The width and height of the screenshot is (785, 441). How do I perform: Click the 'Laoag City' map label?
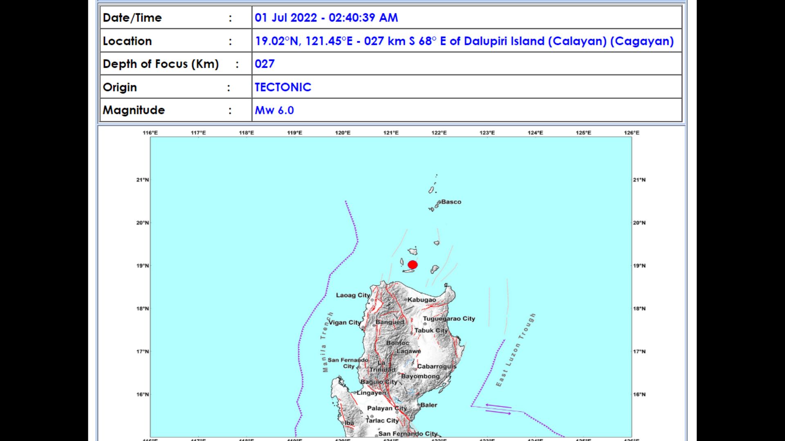(x=353, y=295)
